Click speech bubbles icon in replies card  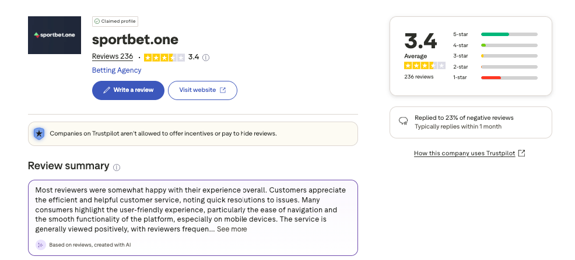tap(403, 122)
